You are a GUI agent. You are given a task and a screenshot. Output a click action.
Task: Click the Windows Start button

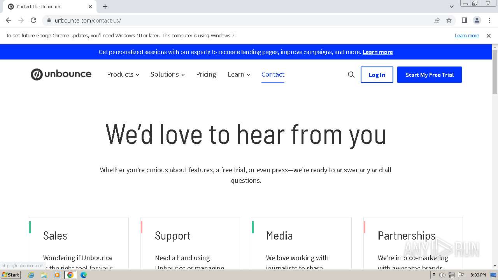pos(11,275)
